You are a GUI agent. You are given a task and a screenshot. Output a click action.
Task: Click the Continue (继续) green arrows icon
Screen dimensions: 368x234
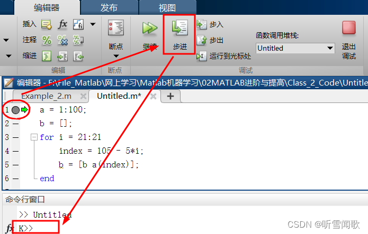tap(150, 28)
